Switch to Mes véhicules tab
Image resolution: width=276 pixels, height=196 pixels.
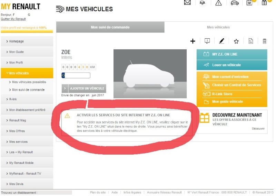(218, 27)
